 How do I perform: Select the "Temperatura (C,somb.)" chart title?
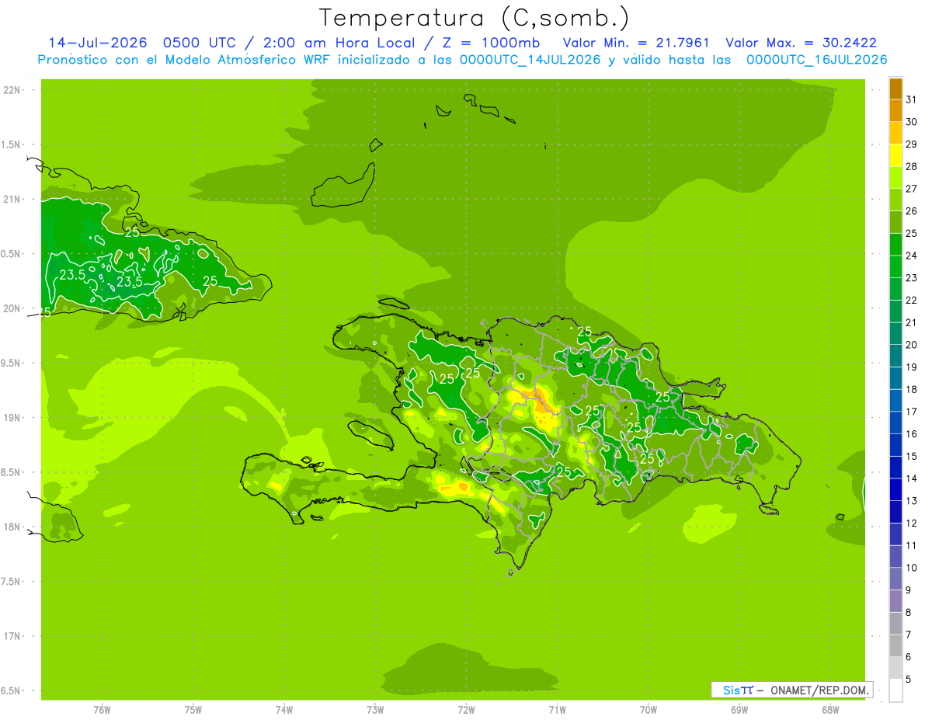point(475,17)
